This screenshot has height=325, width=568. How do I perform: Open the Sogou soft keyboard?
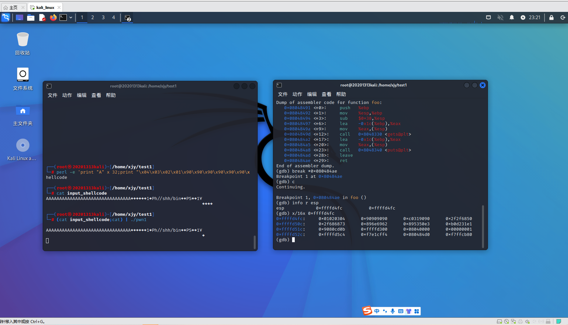tap(401, 311)
